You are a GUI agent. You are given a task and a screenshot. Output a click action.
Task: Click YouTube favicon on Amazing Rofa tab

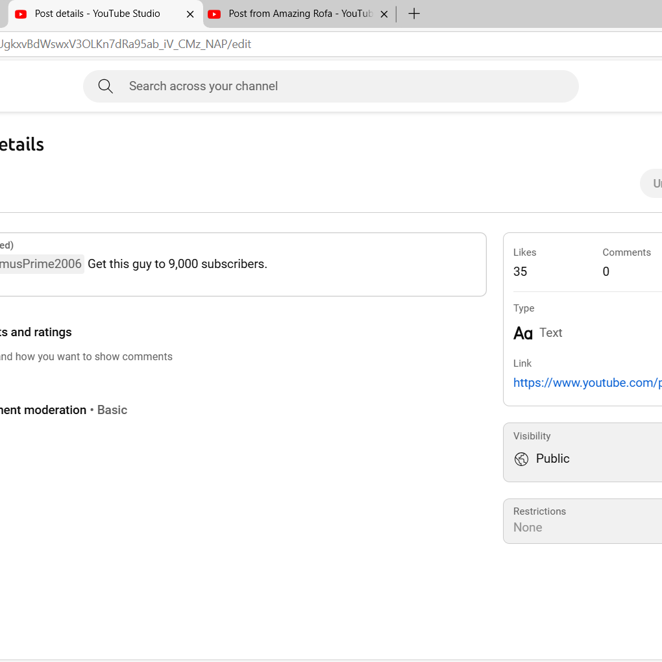tap(215, 14)
